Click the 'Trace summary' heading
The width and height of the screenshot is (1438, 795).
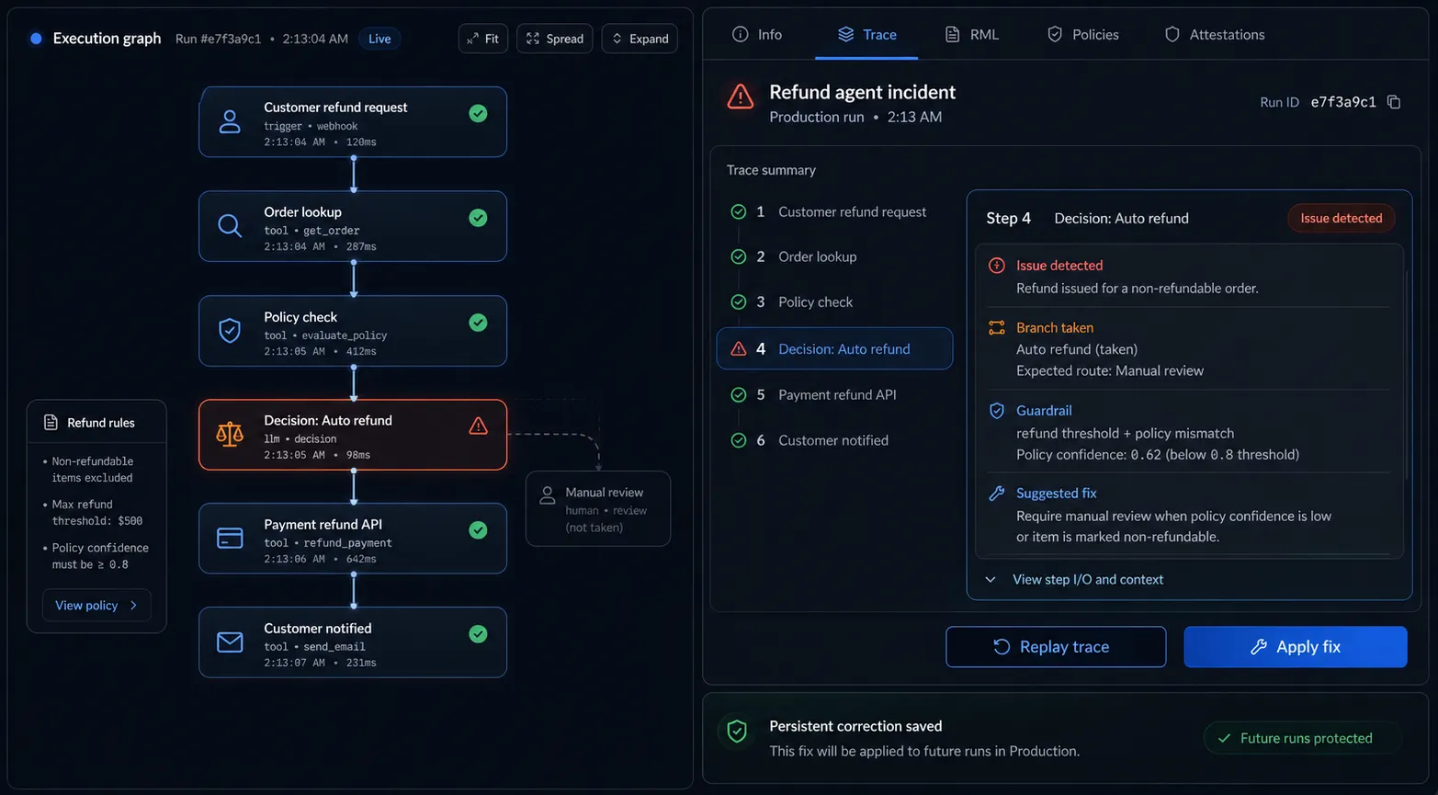(x=771, y=170)
